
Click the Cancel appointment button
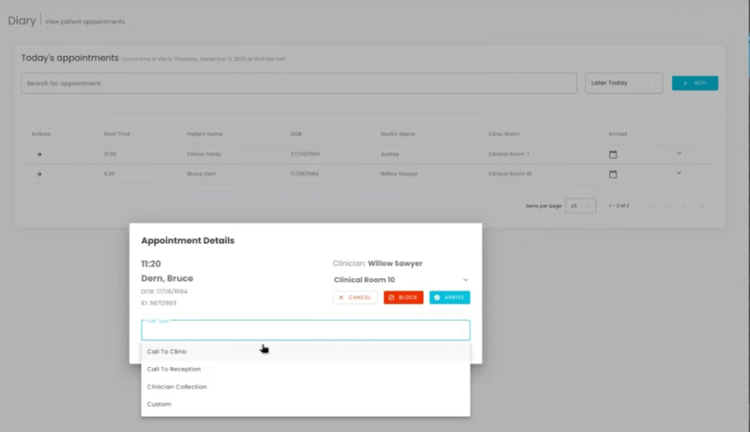pyautogui.click(x=355, y=297)
